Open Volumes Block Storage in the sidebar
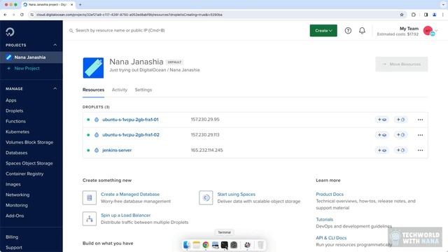 click(x=29, y=142)
